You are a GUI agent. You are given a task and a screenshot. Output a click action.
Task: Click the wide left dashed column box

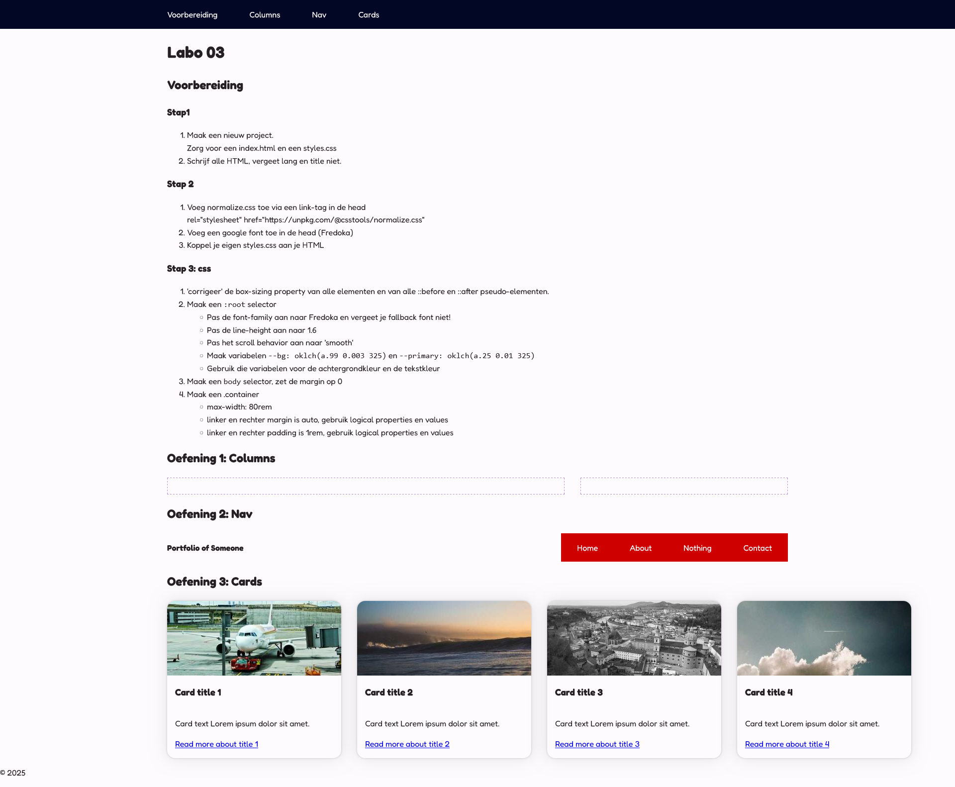point(366,486)
